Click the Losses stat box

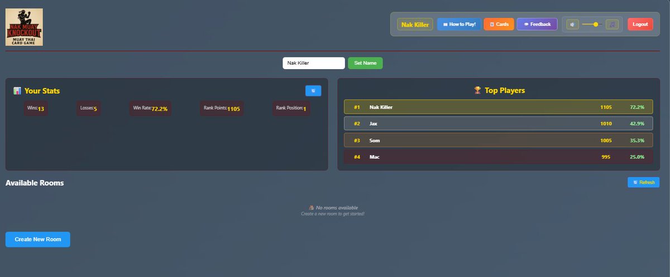[88, 108]
